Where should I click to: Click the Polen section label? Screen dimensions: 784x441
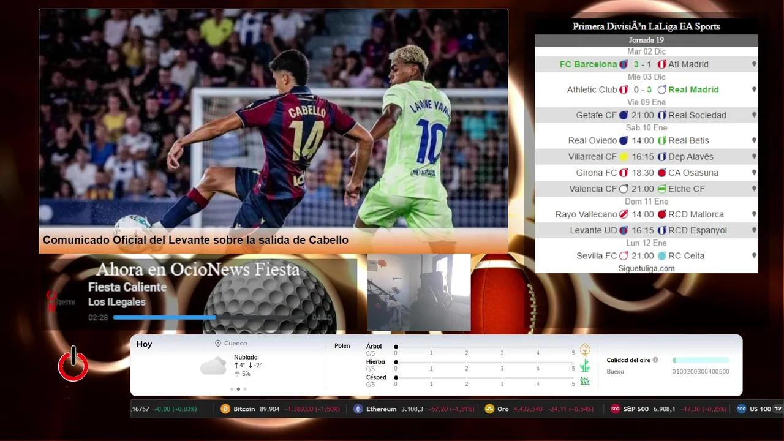click(x=342, y=346)
